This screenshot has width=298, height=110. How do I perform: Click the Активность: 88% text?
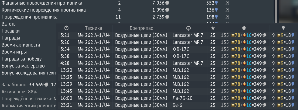click(19, 92)
